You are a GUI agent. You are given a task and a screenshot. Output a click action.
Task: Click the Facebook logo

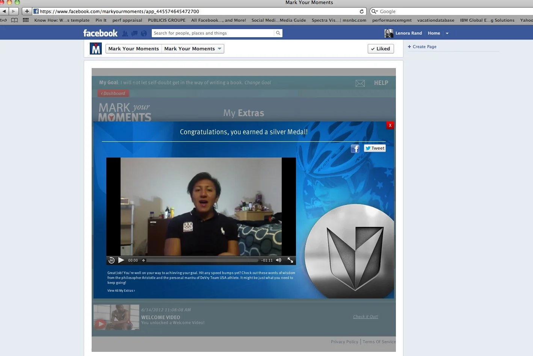[100, 33]
